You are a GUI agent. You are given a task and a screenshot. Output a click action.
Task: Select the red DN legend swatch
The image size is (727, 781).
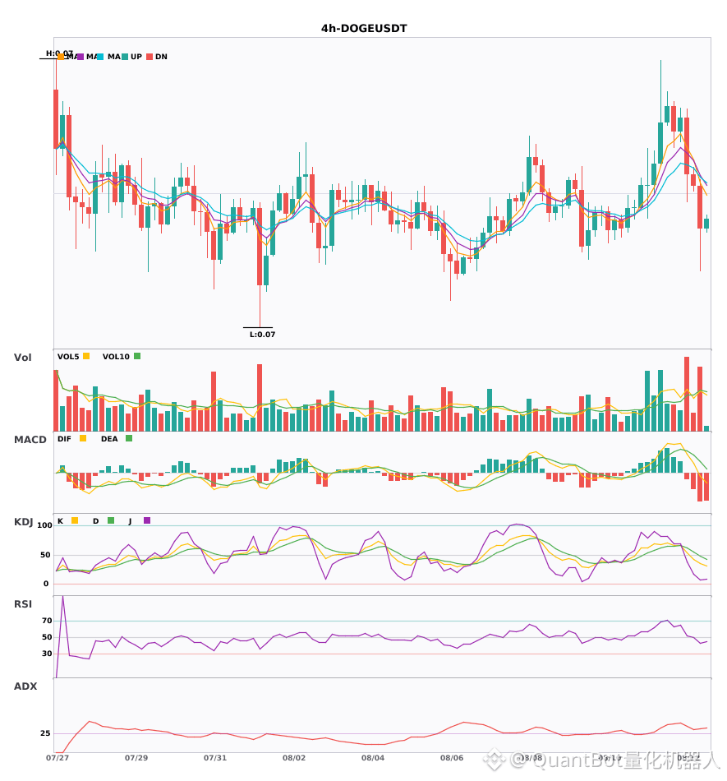pyautogui.click(x=150, y=57)
